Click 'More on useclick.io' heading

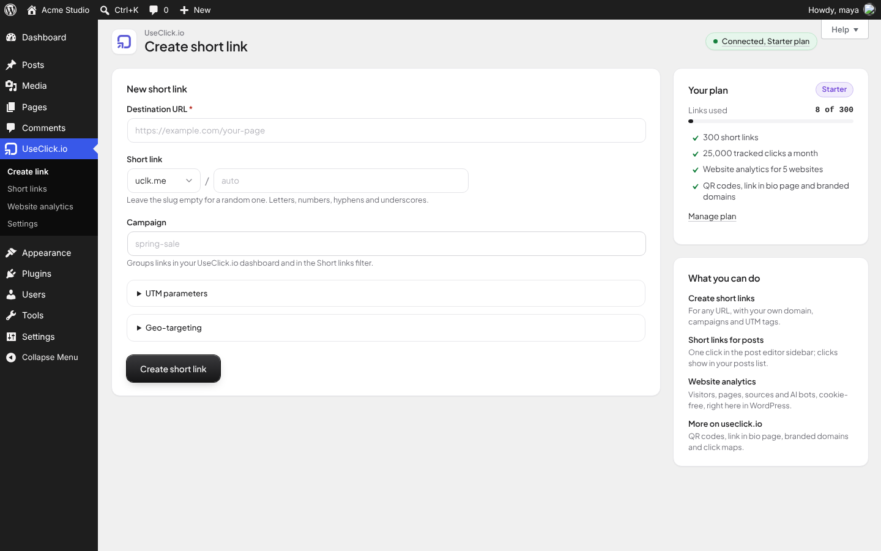(725, 424)
